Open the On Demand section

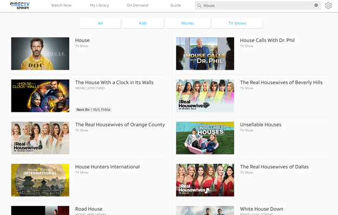click(x=138, y=5)
